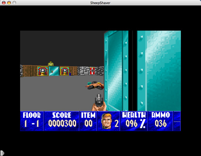Click the golden chandelier on the ceiling

tap(51, 64)
